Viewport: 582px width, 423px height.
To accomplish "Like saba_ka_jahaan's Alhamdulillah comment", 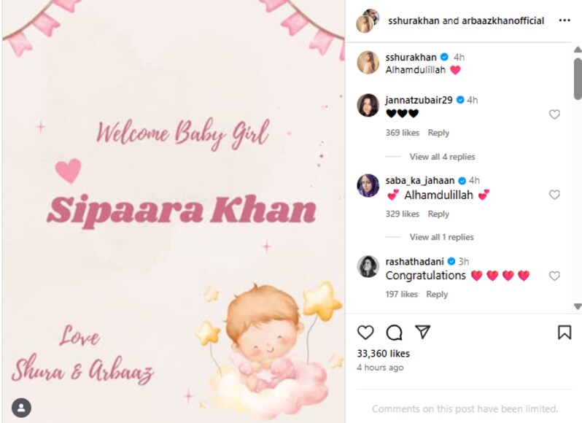I will point(554,195).
